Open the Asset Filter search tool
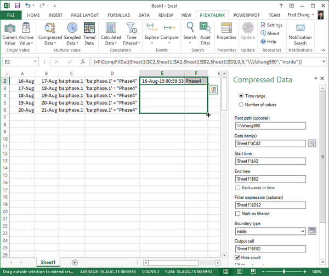Screen dimensions: 329x276 pyautogui.click(x=205, y=33)
